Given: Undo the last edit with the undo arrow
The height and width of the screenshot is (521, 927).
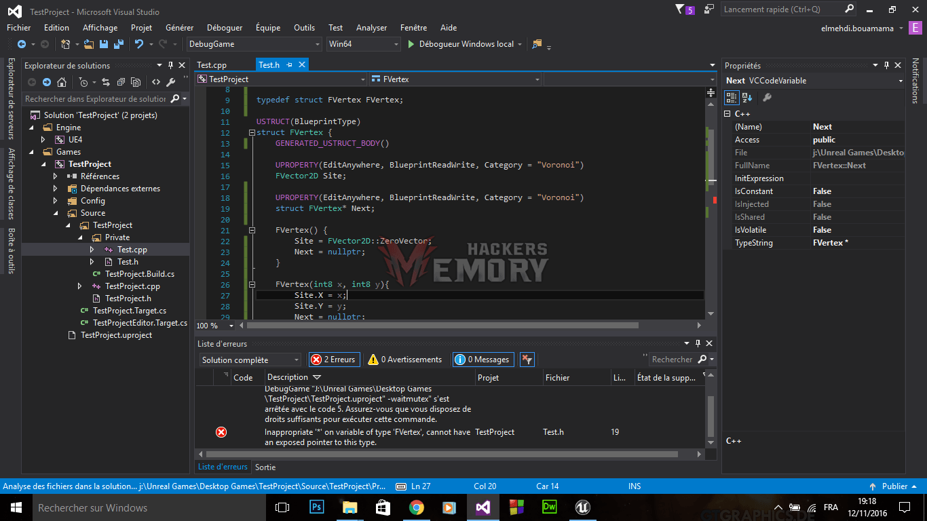Looking at the screenshot, I should (x=139, y=44).
